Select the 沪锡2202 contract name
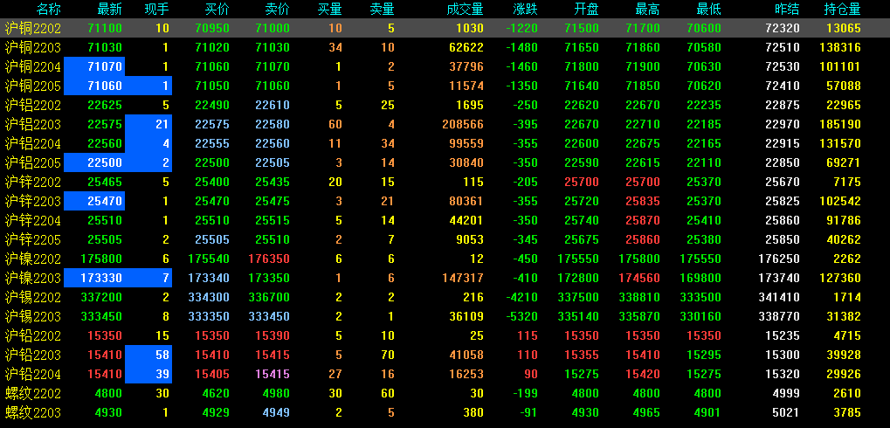The image size is (890, 428). (32, 297)
